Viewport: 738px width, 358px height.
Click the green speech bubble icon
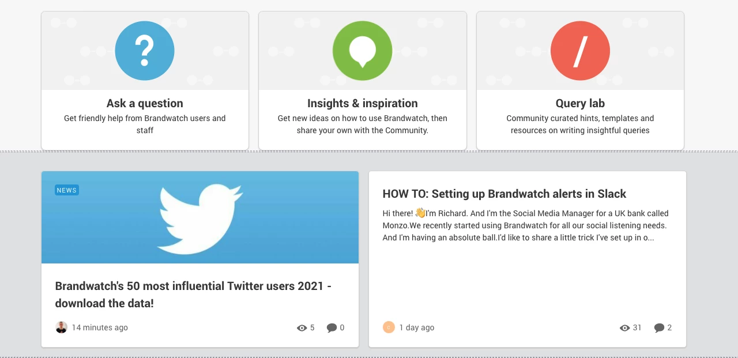click(x=363, y=51)
